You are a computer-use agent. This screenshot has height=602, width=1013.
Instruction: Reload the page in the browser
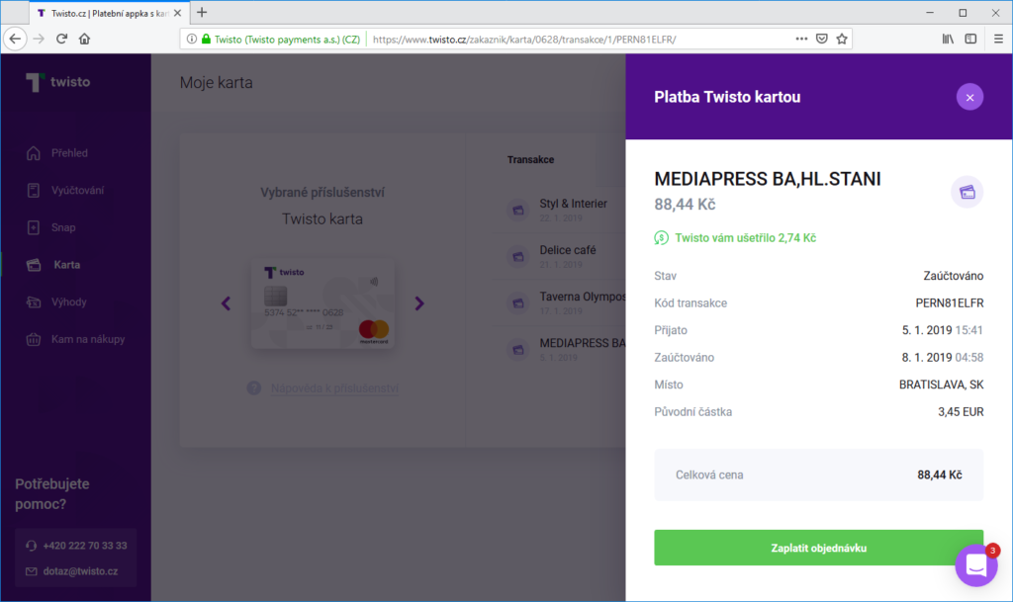(x=61, y=39)
